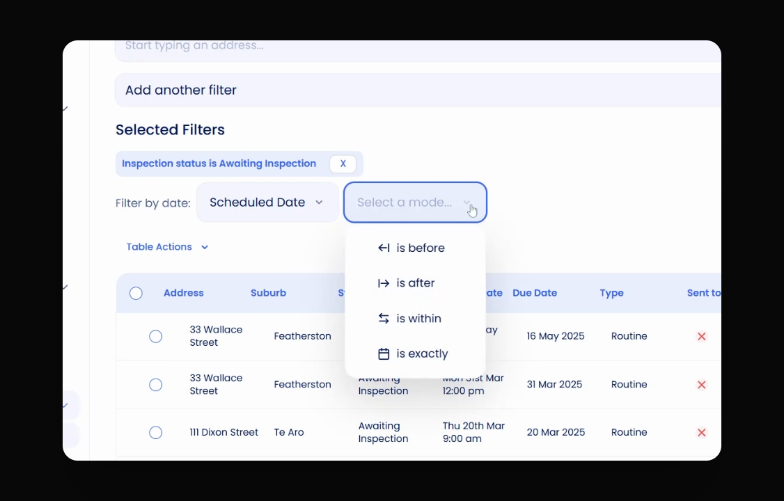
Task: Click the "31 Mar 2025" due date cell
Action: (x=554, y=384)
